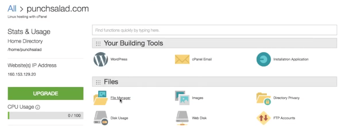
Task: Click the FTP Accounts arrows icon
Action: pyautogui.click(x=264, y=118)
